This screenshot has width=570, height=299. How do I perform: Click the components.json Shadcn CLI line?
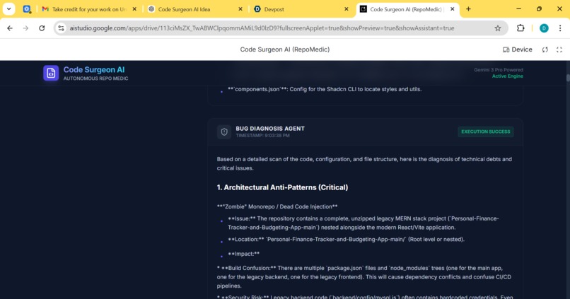pos(325,89)
